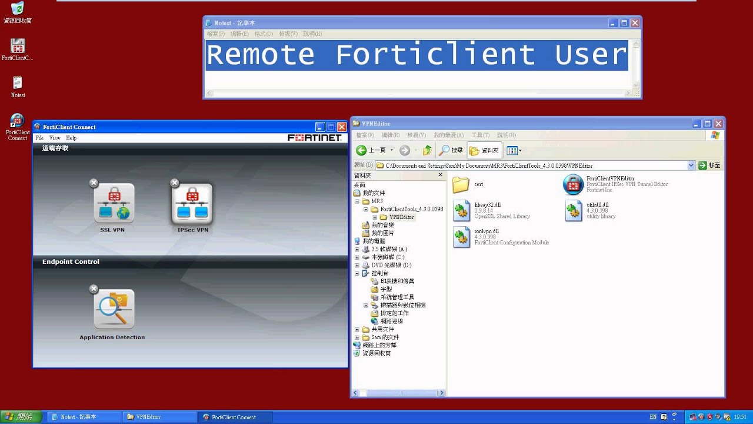
Task: Open the IPSec VPN connection icon
Action: pos(192,204)
